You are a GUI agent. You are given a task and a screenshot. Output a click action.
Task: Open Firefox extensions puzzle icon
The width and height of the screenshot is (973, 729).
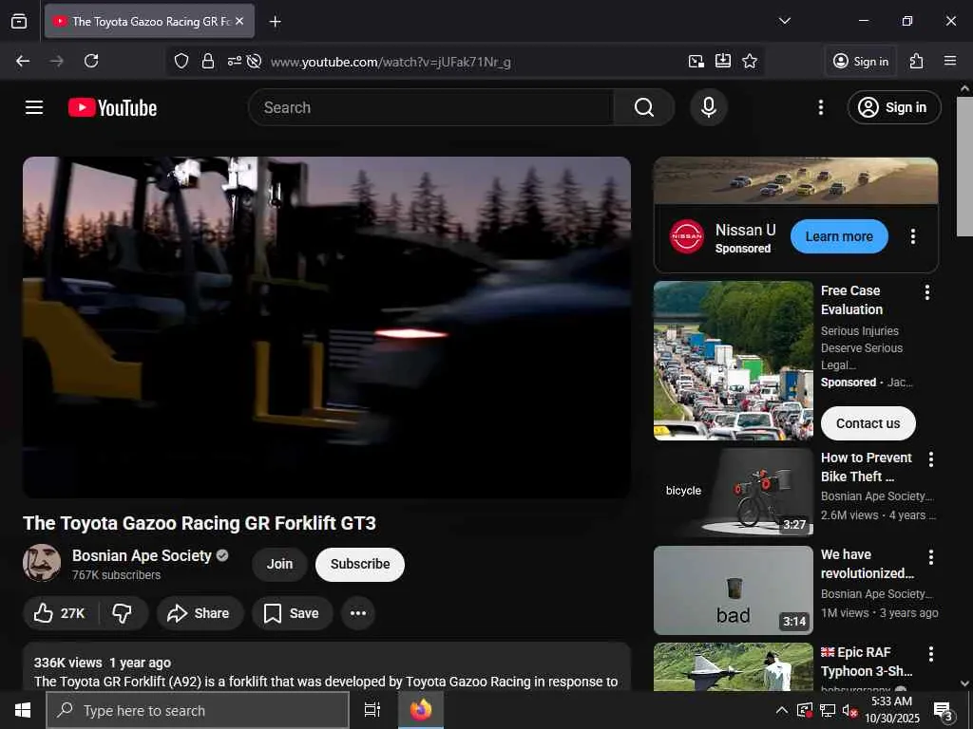coord(917,61)
